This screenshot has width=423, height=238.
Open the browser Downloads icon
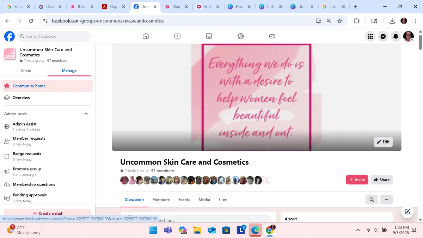pyautogui.click(x=392, y=21)
